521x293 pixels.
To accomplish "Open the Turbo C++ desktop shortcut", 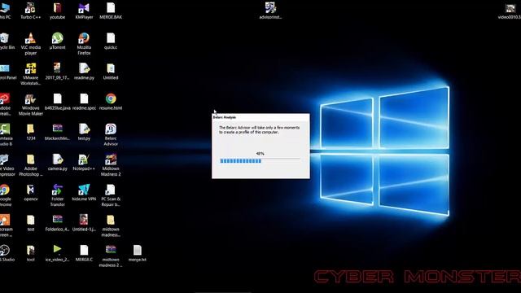I will [x=30, y=8].
